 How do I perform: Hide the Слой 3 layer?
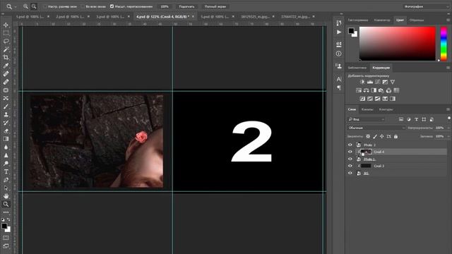[x=350, y=166]
